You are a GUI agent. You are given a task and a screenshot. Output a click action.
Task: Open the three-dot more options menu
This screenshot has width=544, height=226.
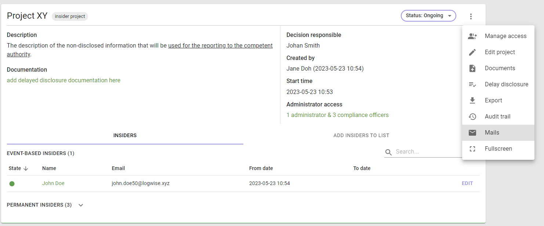pyautogui.click(x=471, y=16)
